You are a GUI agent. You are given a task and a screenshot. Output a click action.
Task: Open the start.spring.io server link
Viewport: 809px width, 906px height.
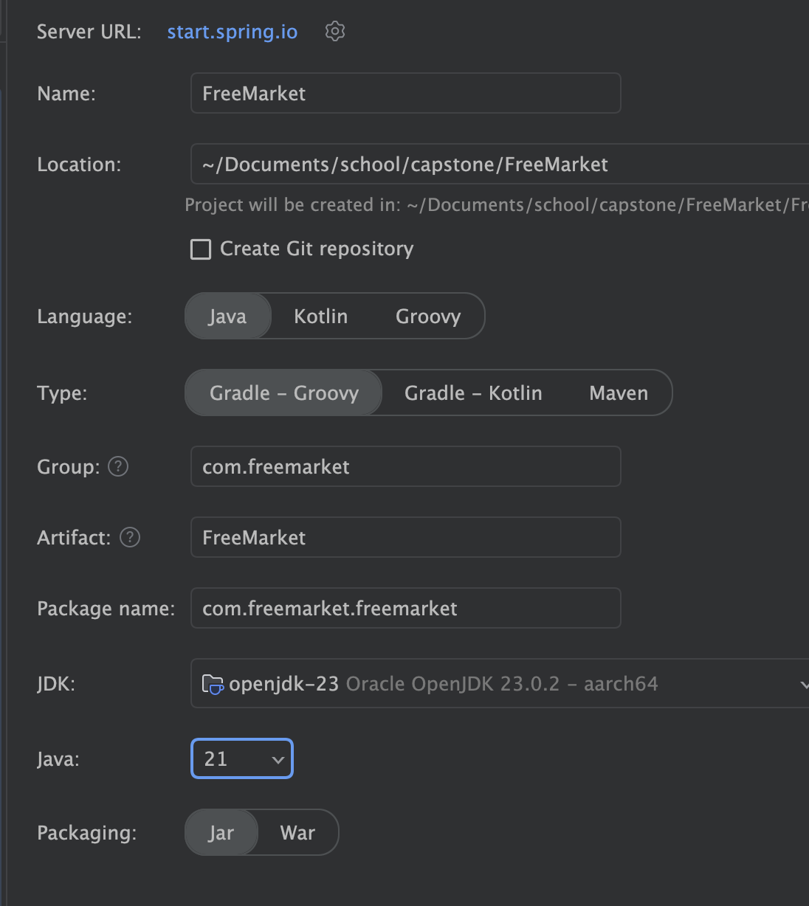[233, 32]
